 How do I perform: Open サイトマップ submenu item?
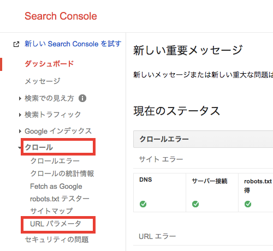click(x=51, y=211)
